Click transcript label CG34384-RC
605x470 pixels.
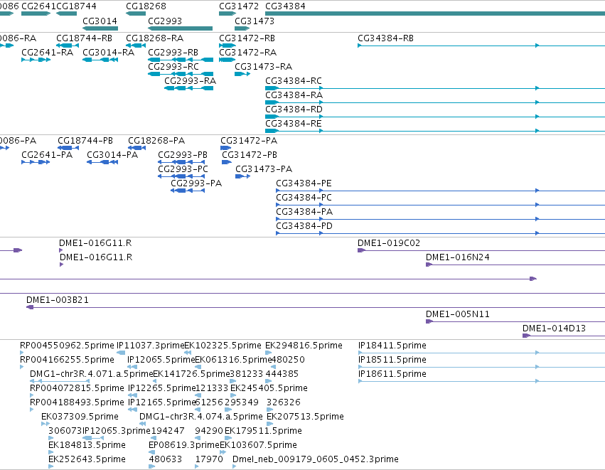[294, 80]
